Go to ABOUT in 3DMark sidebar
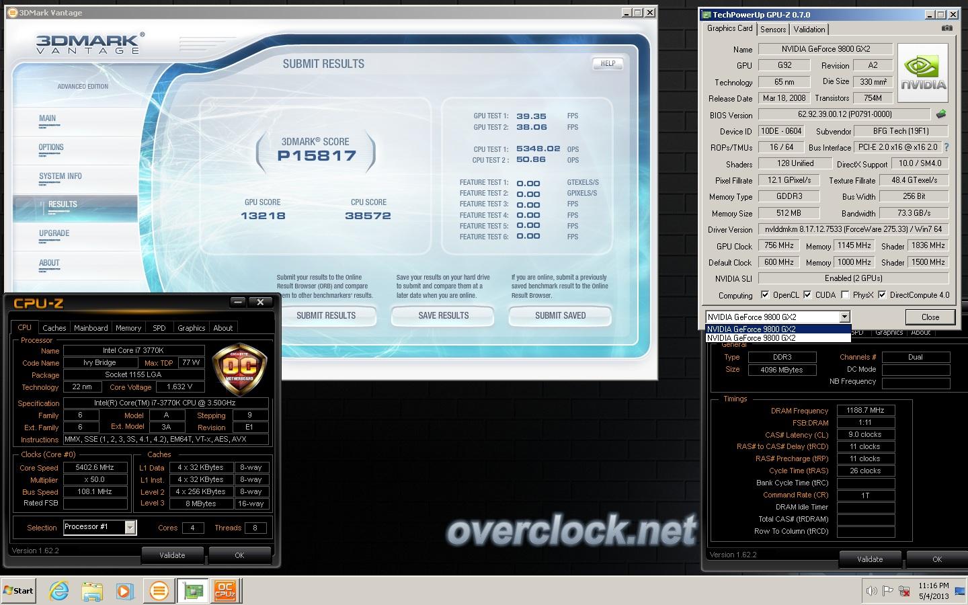968x605 pixels. [49, 263]
